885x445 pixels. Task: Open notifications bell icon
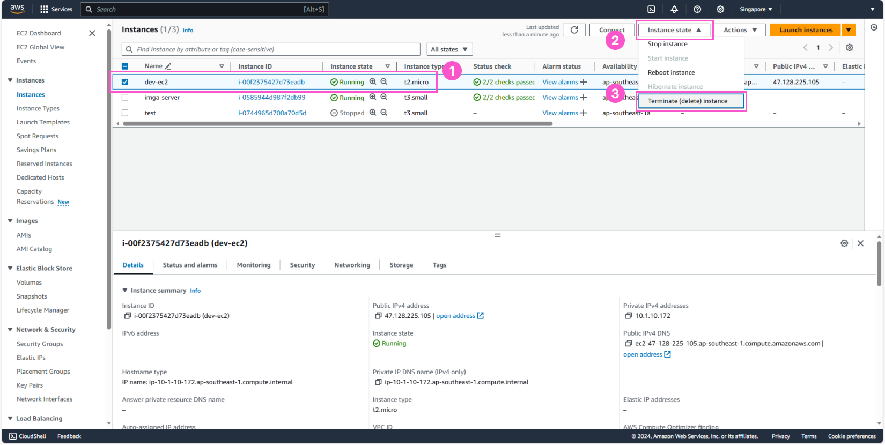[674, 9]
